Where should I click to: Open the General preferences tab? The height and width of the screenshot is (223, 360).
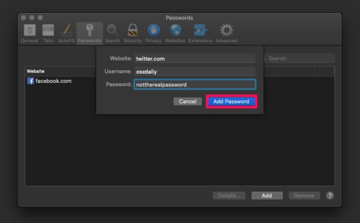(30, 34)
